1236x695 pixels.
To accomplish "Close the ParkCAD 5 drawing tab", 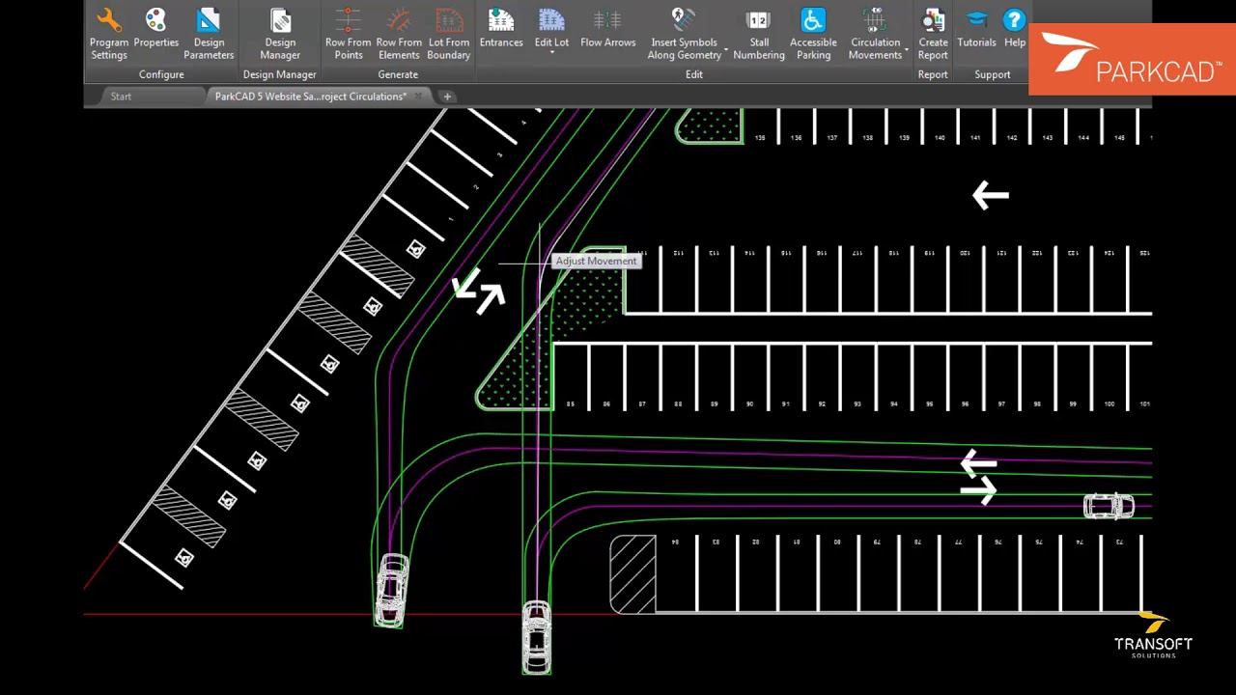I will point(418,96).
